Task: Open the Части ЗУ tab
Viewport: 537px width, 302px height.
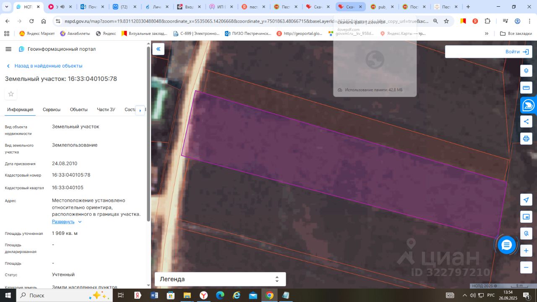Action: click(x=106, y=109)
